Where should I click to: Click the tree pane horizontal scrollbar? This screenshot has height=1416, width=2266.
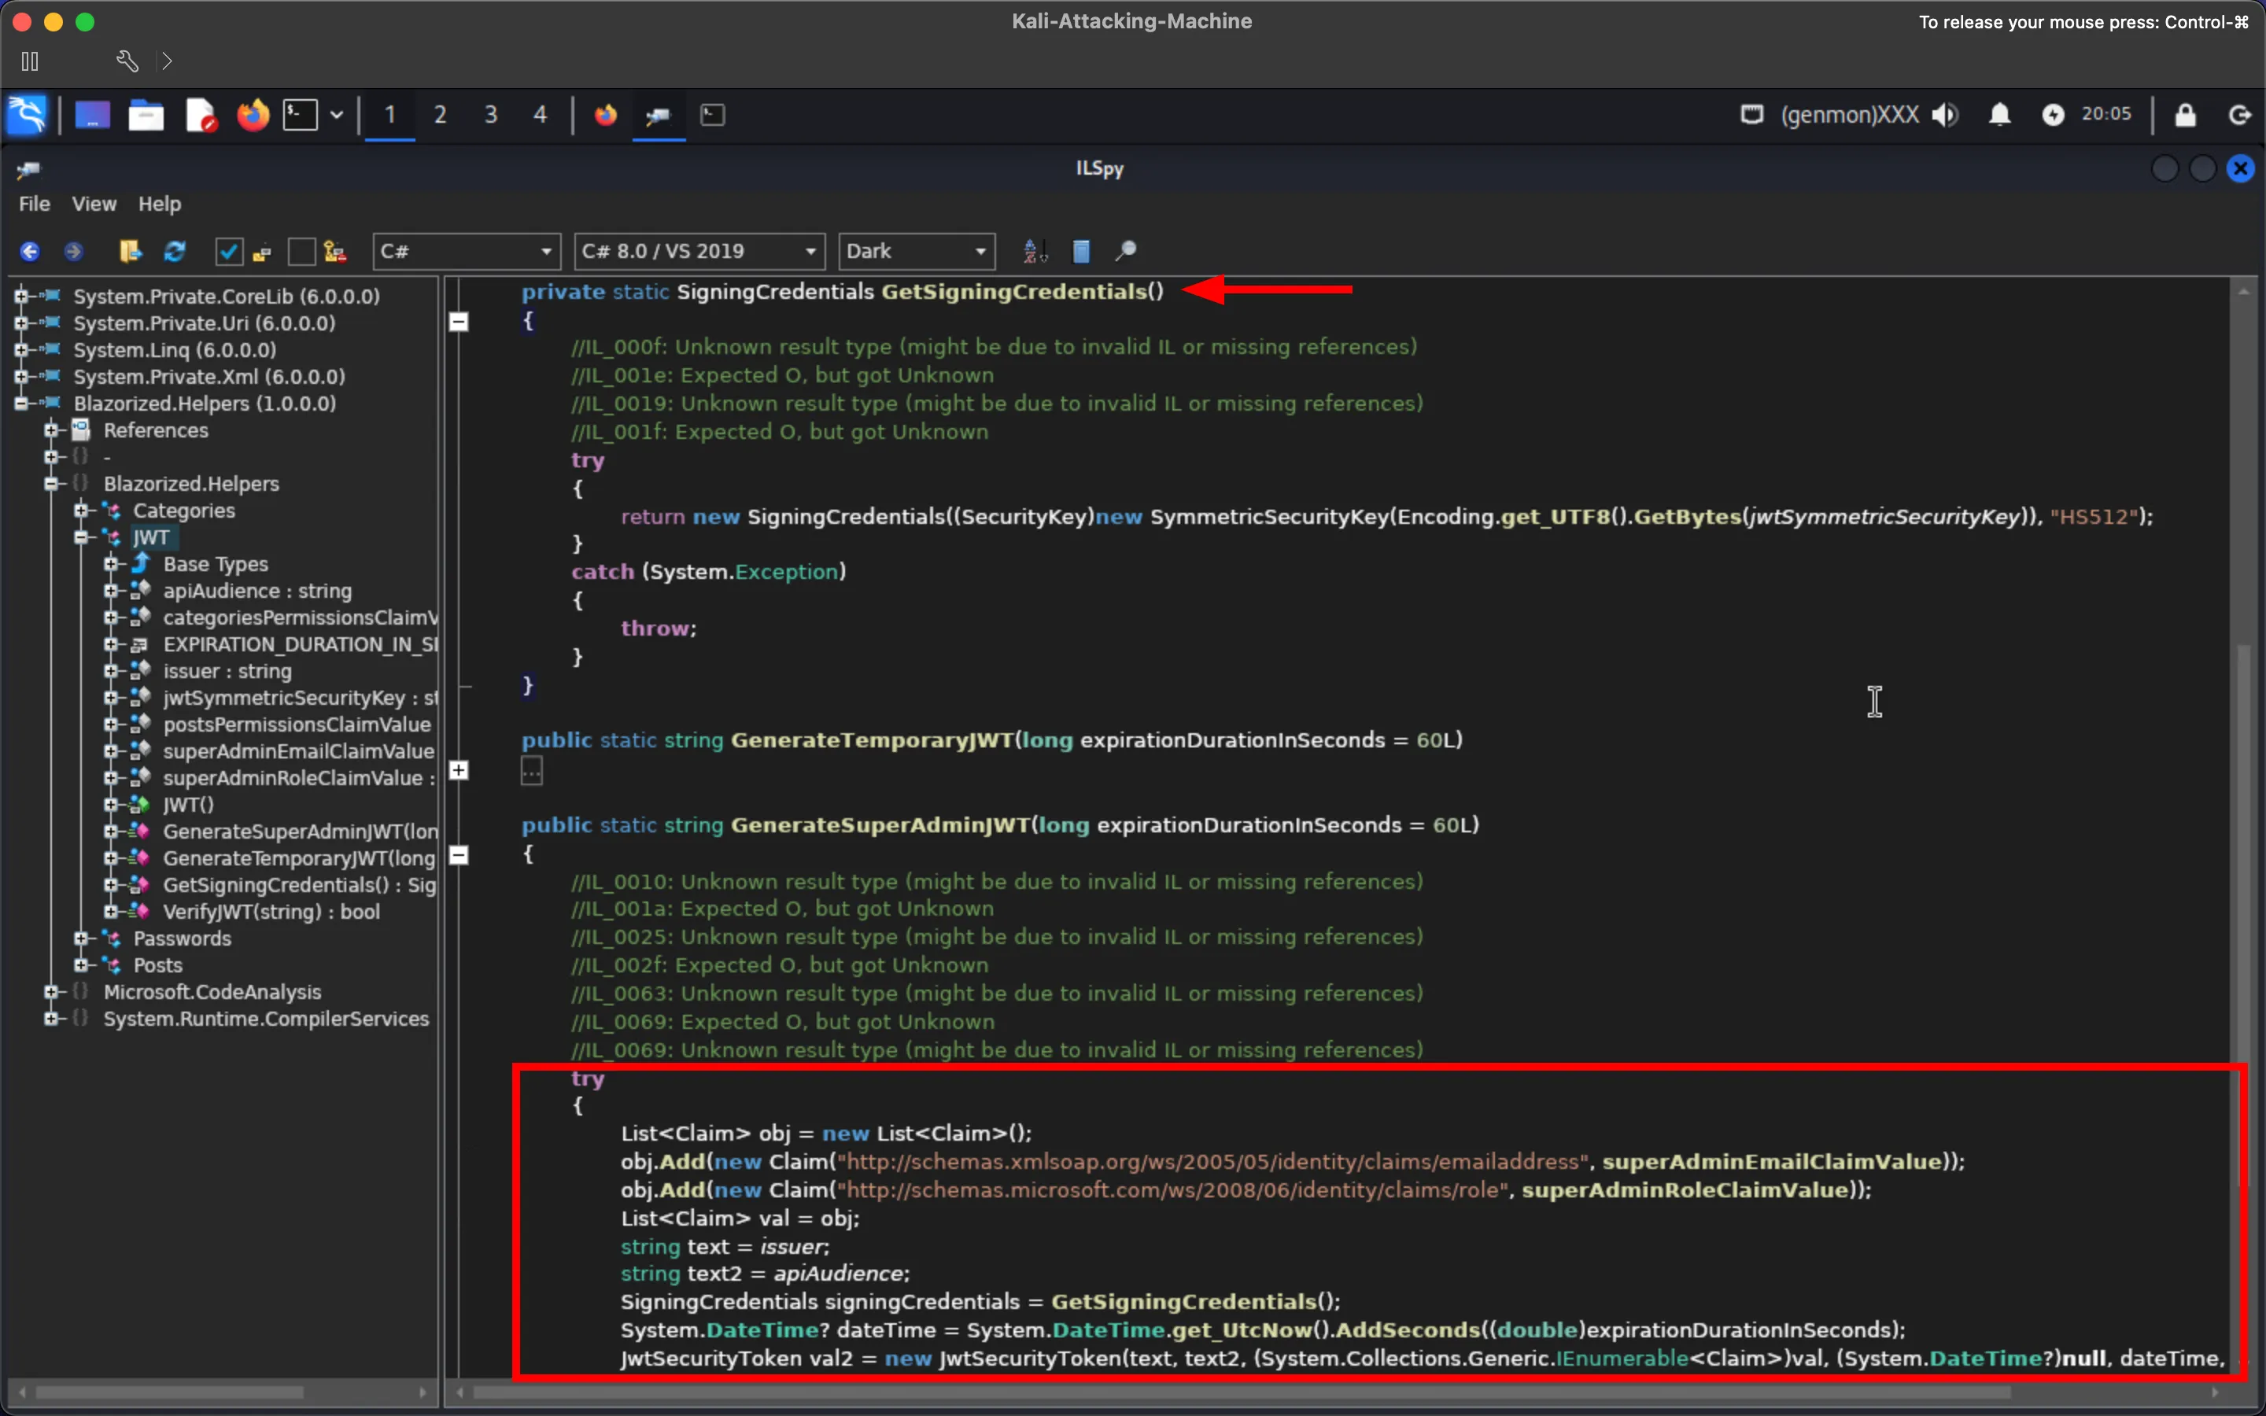(168, 1392)
